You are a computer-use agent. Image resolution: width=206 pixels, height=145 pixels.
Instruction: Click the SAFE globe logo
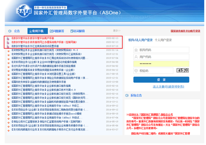[24, 11]
